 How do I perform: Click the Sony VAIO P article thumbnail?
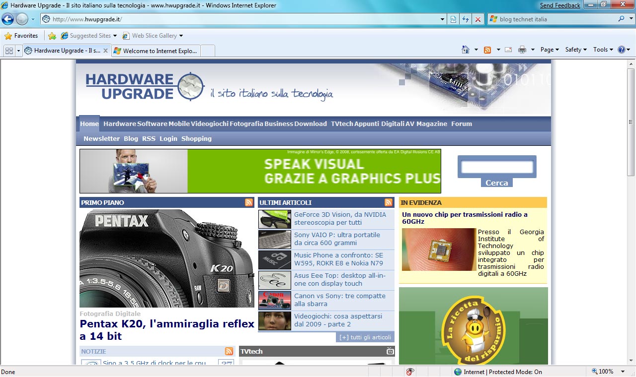(275, 239)
